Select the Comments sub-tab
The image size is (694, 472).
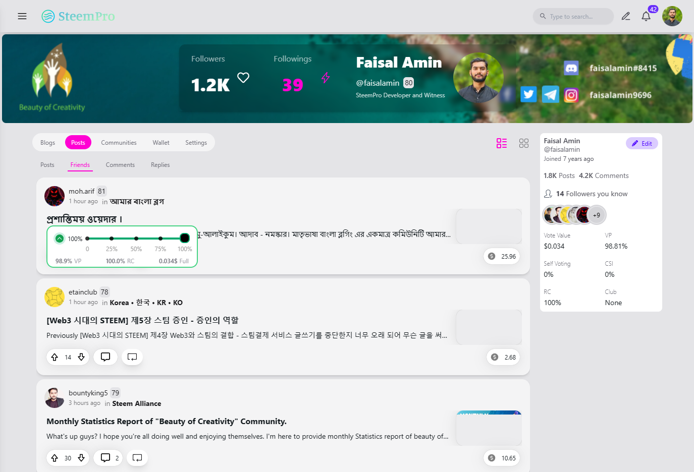(120, 165)
